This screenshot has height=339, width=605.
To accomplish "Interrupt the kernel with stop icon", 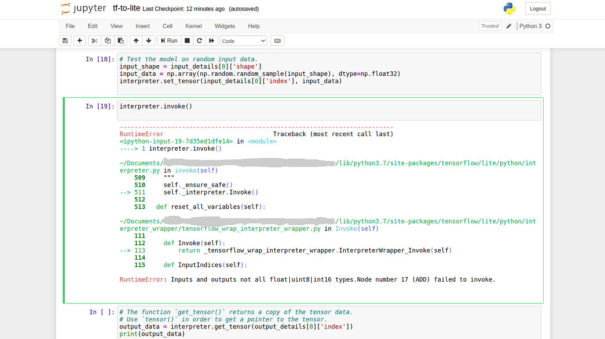I will coord(187,40).
